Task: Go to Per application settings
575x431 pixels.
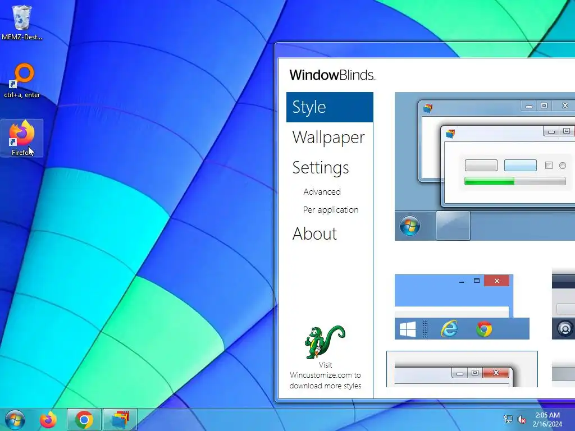Action: tap(331, 210)
